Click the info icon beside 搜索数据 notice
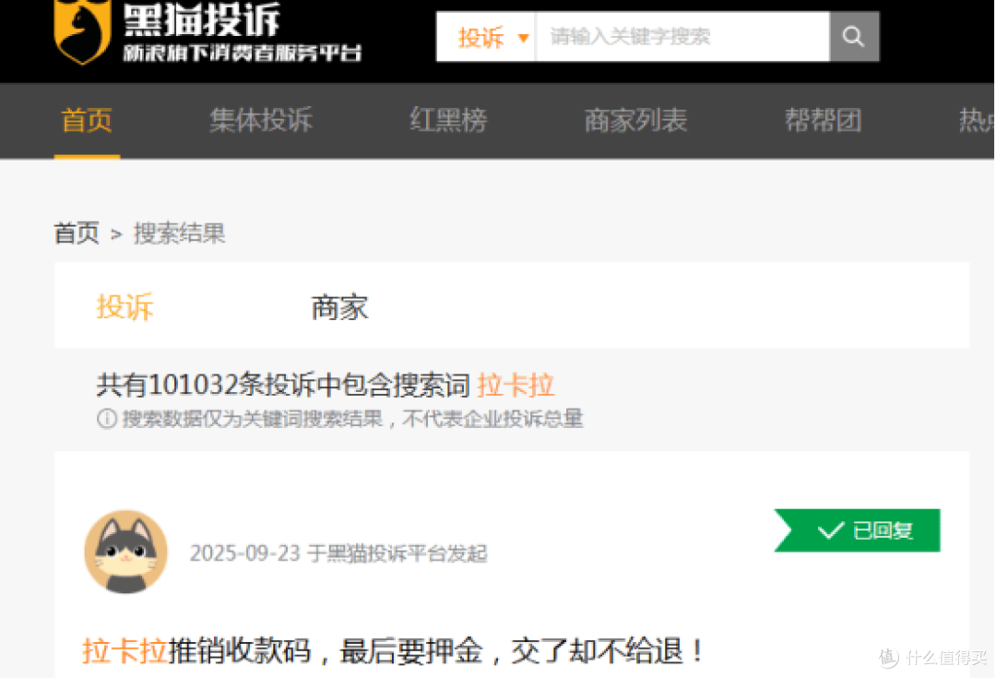 (x=107, y=418)
